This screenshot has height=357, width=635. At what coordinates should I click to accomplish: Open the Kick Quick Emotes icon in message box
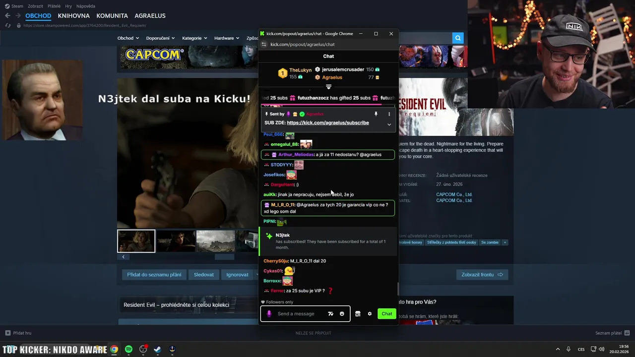(x=331, y=313)
